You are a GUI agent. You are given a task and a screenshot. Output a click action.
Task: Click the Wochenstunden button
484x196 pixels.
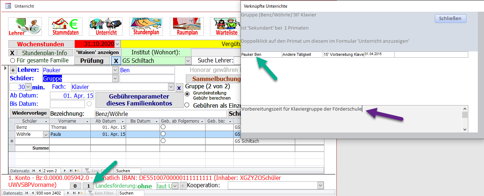point(40,44)
